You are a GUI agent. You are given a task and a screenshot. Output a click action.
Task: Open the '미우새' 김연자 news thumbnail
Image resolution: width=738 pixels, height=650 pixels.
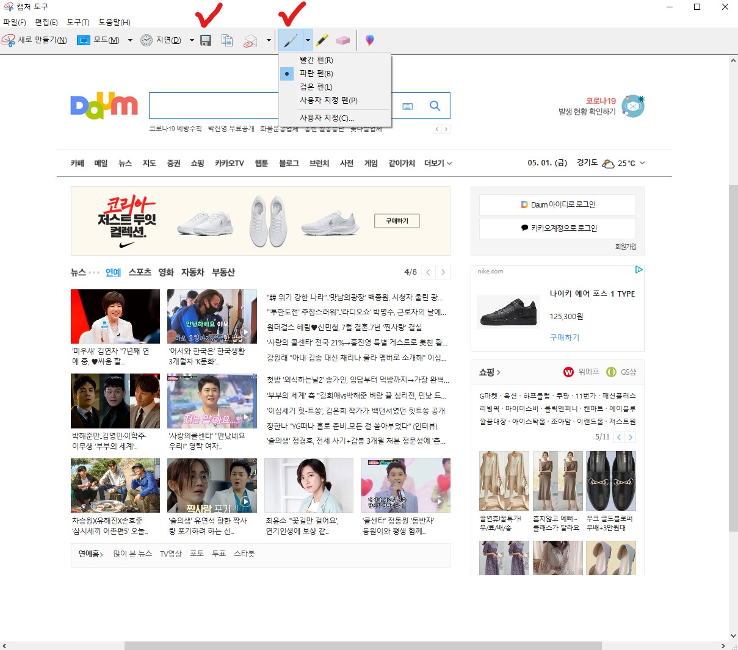(115, 316)
